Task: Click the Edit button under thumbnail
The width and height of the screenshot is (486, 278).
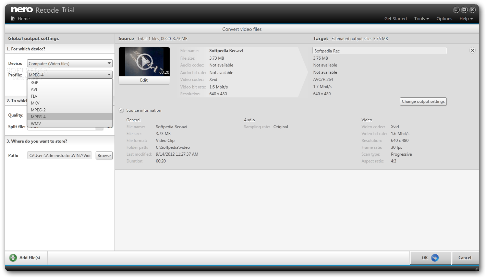Action: [144, 80]
